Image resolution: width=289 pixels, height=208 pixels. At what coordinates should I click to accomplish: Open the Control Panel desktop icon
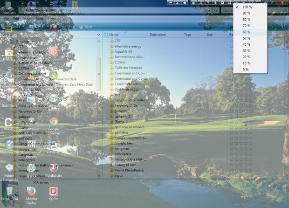tap(31, 30)
